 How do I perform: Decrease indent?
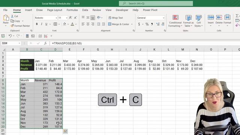pos(99,24)
